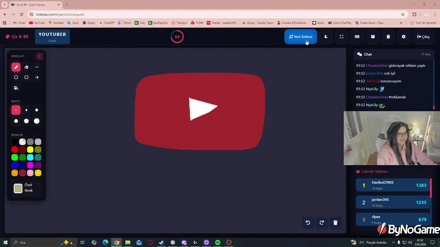Click the archive box icon in top bar
Image resolution: width=440 pixels, height=247 pixels.
click(x=373, y=37)
